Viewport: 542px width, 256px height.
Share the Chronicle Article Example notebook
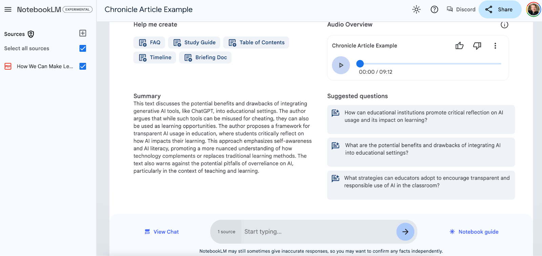(x=500, y=9)
